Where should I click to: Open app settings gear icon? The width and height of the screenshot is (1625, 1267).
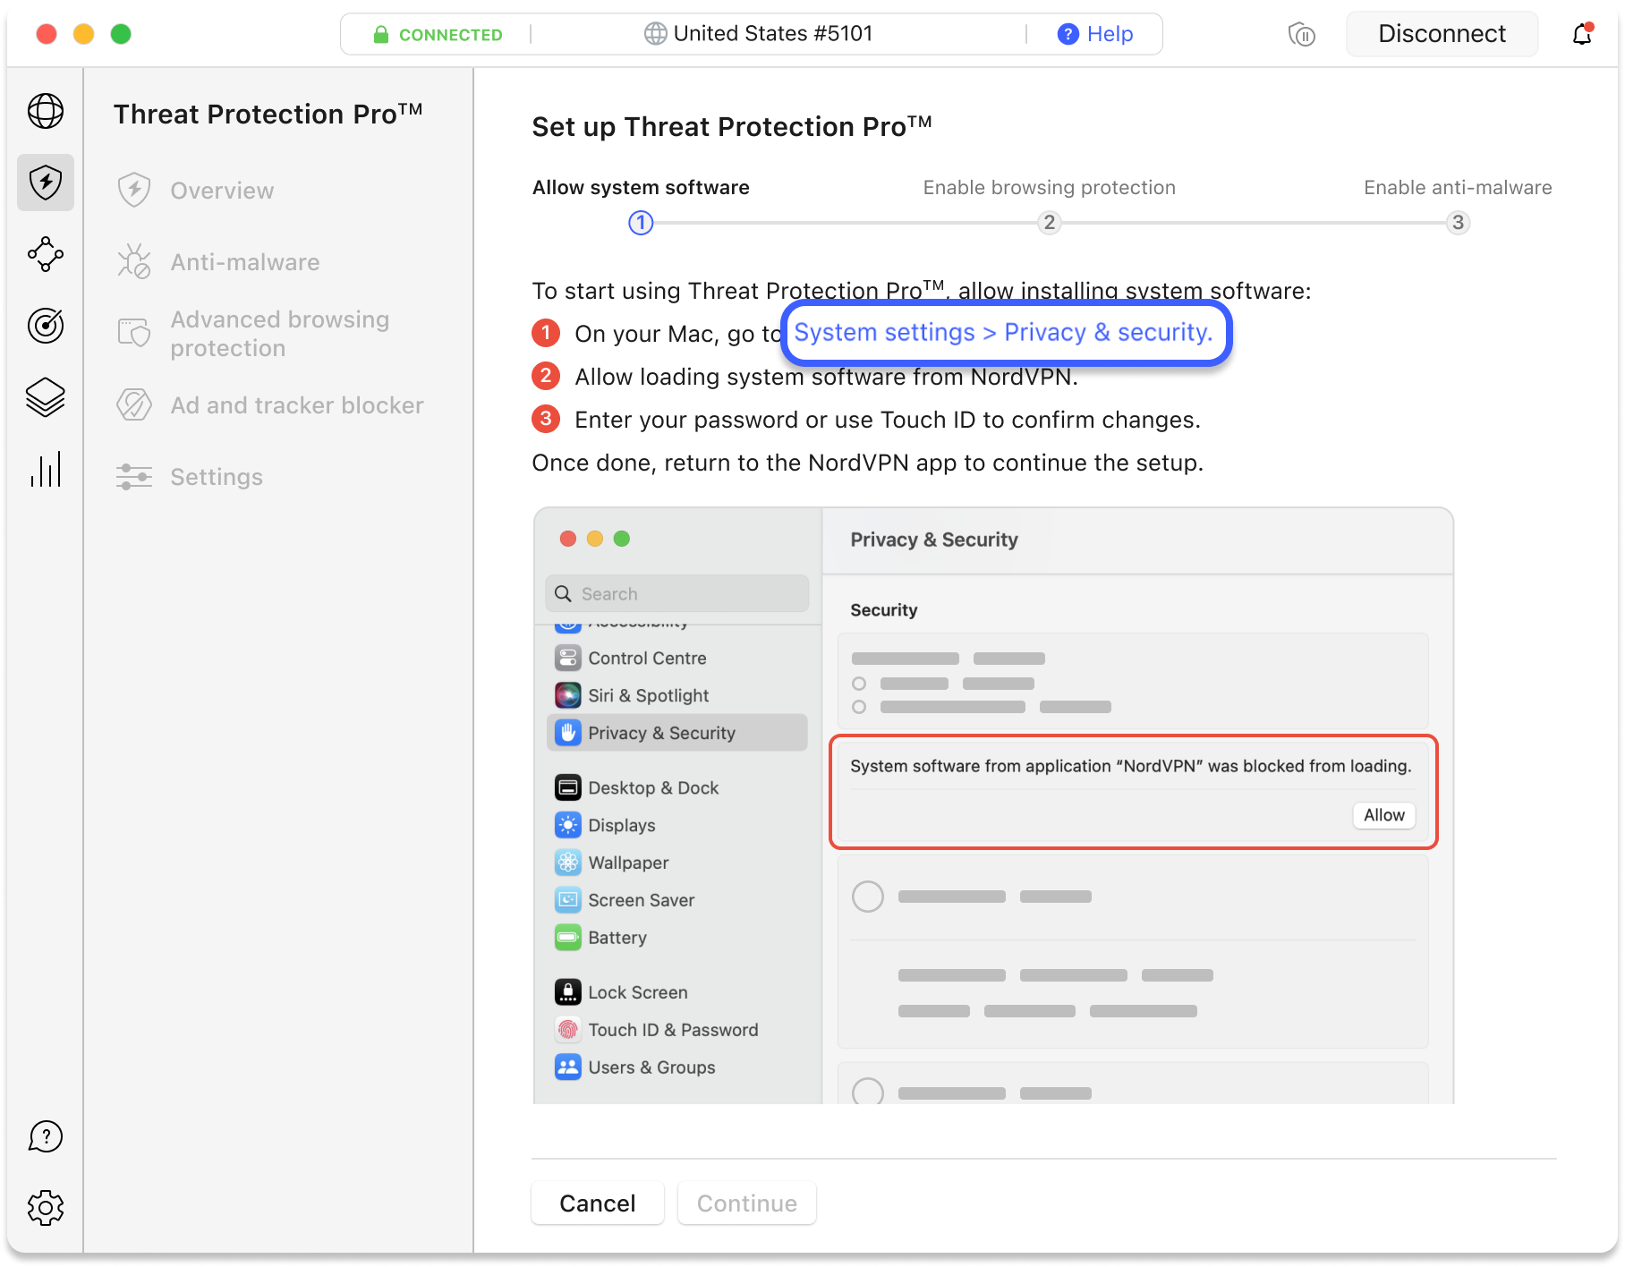[46, 1208]
